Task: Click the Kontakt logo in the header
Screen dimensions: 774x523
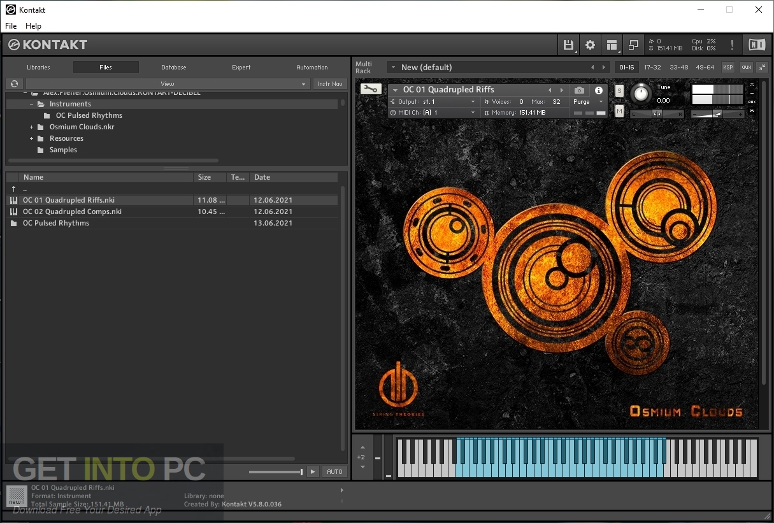Action: pos(48,45)
